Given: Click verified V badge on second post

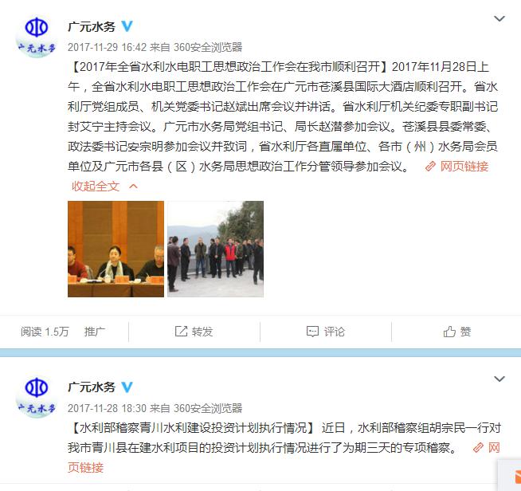Looking at the screenshot, I should pos(127,387).
